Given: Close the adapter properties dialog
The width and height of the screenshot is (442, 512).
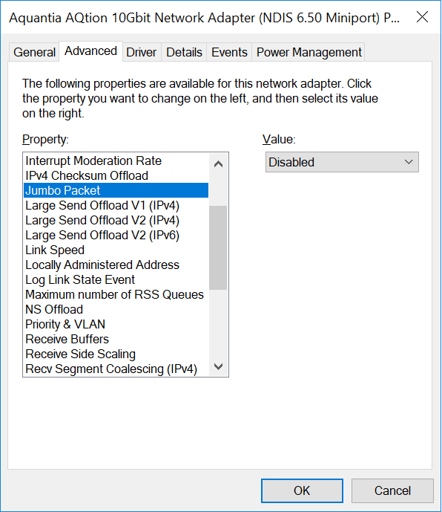Looking at the screenshot, I should point(422,17).
